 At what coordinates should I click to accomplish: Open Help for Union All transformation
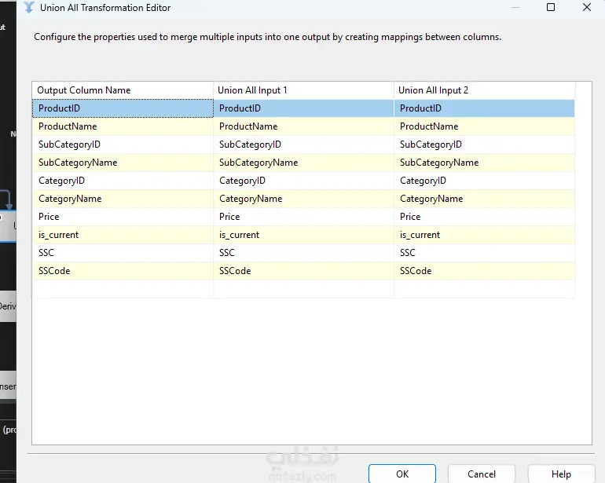click(561, 474)
